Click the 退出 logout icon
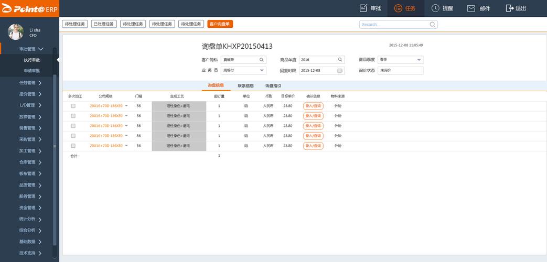 point(509,8)
